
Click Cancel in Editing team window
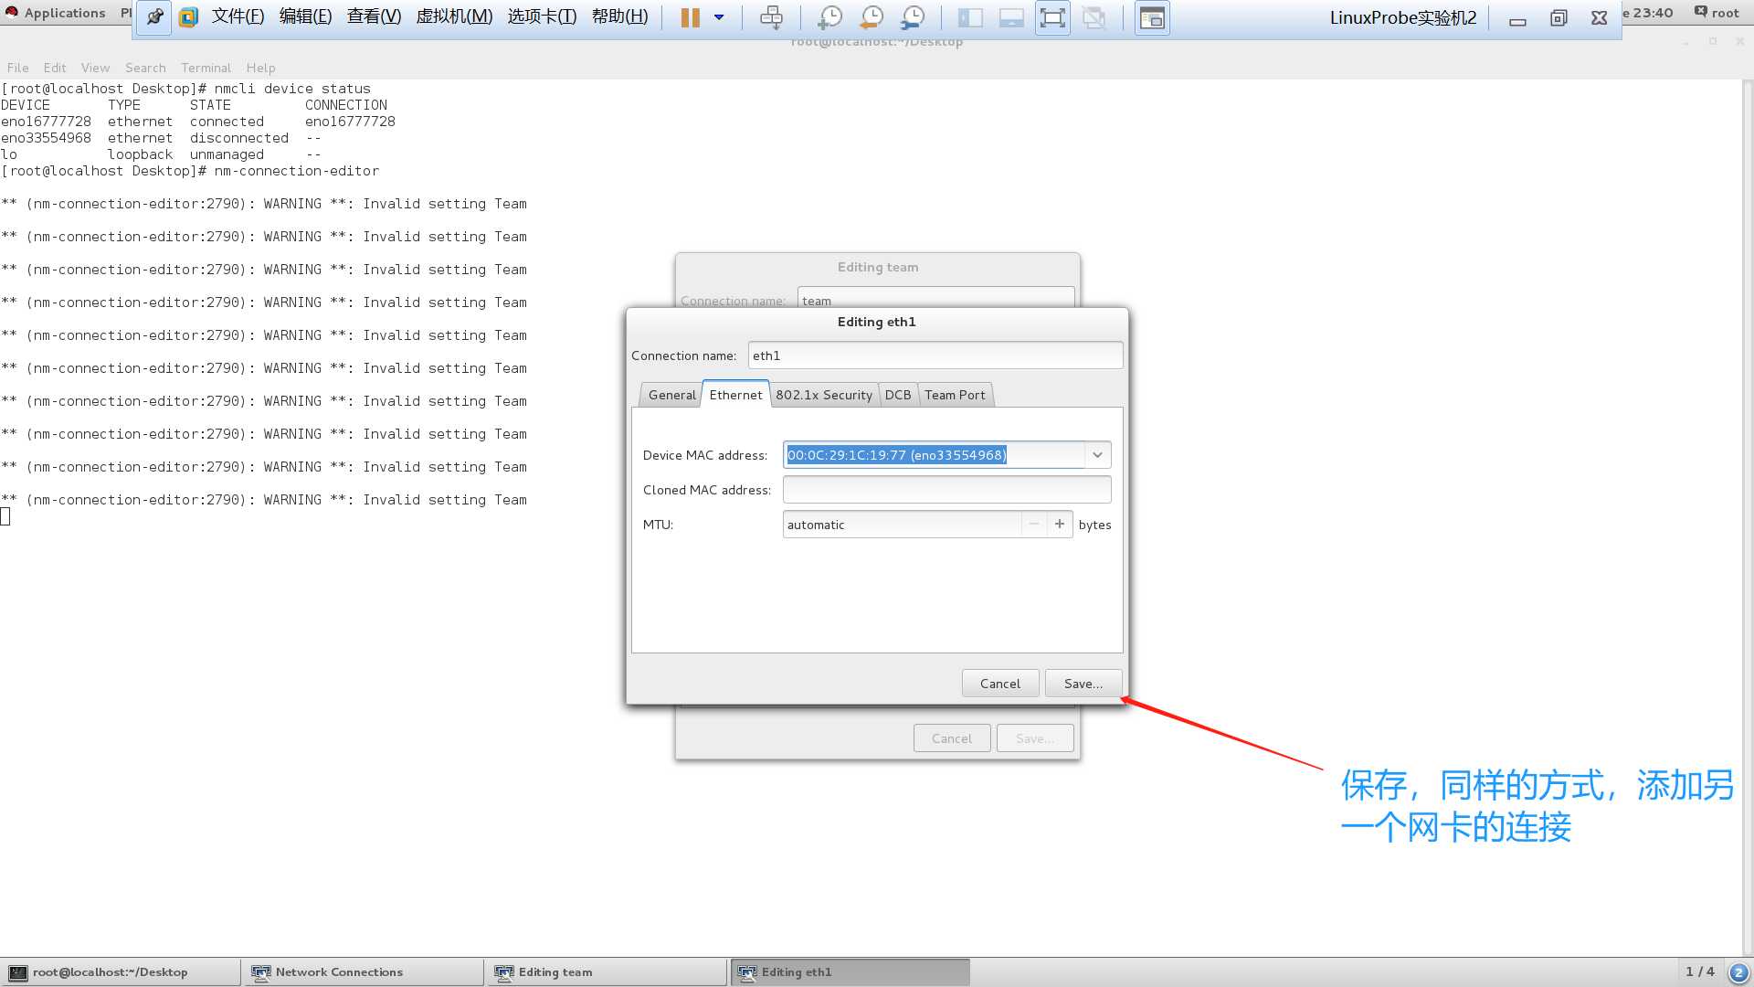952,738
